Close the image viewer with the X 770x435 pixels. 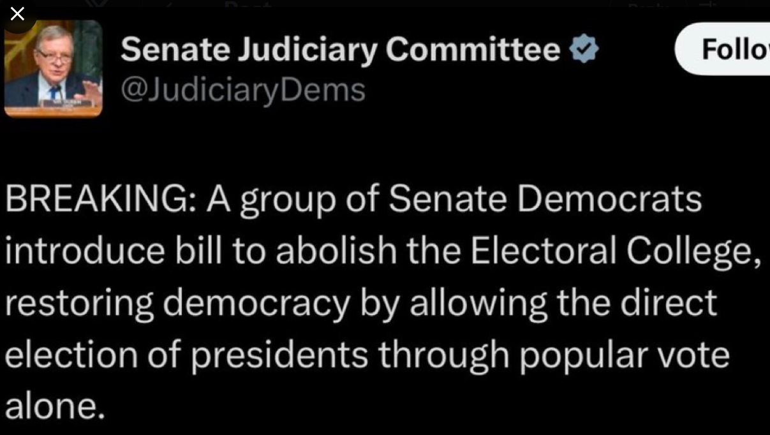pyautogui.click(x=17, y=13)
